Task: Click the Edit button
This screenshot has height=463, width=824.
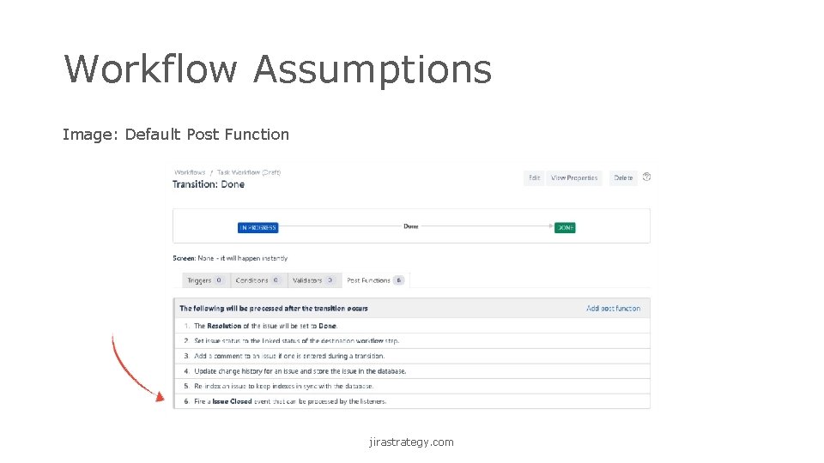Action: click(534, 177)
